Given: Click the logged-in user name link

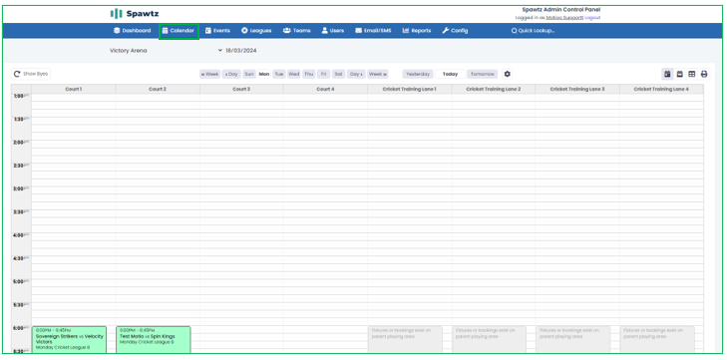Looking at the screenshot, I should coord(564,18).
